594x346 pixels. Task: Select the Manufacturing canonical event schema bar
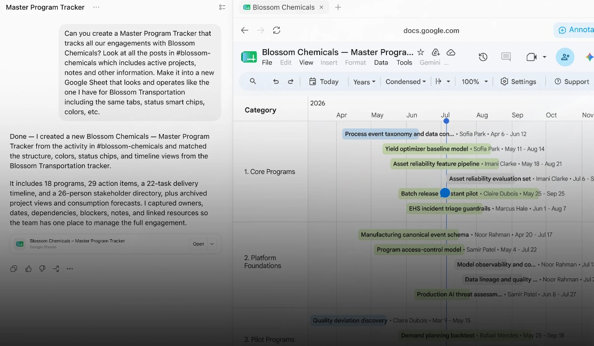pos(408,234)
